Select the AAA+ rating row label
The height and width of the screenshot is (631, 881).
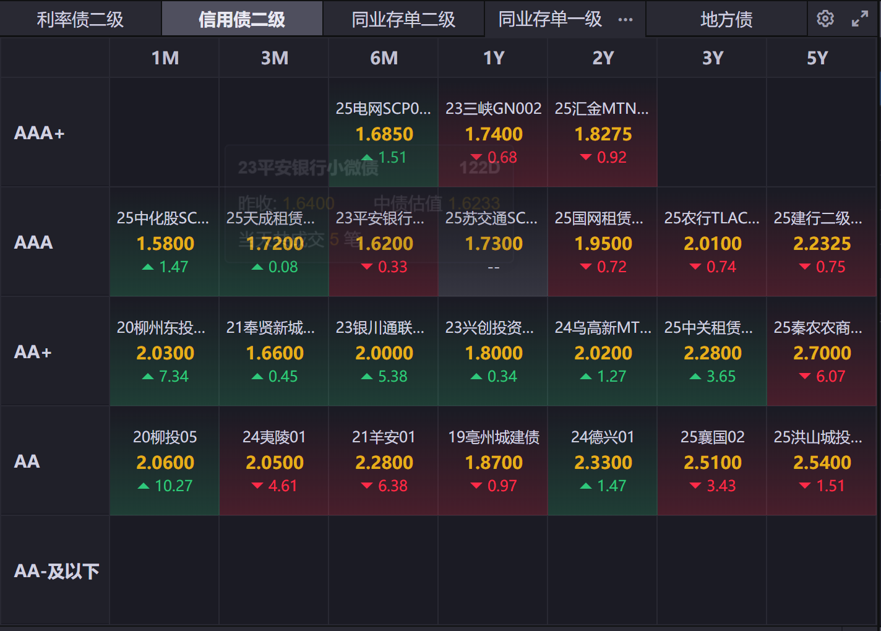coord(40,133)
